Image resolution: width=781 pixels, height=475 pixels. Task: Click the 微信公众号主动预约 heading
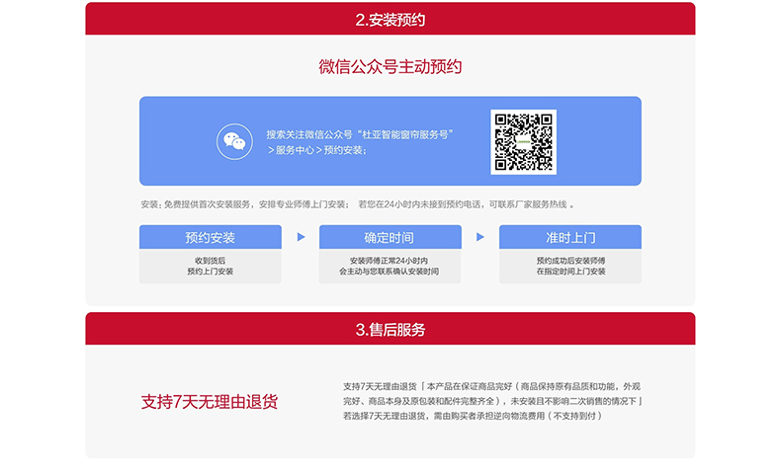(x=390, y=67)
